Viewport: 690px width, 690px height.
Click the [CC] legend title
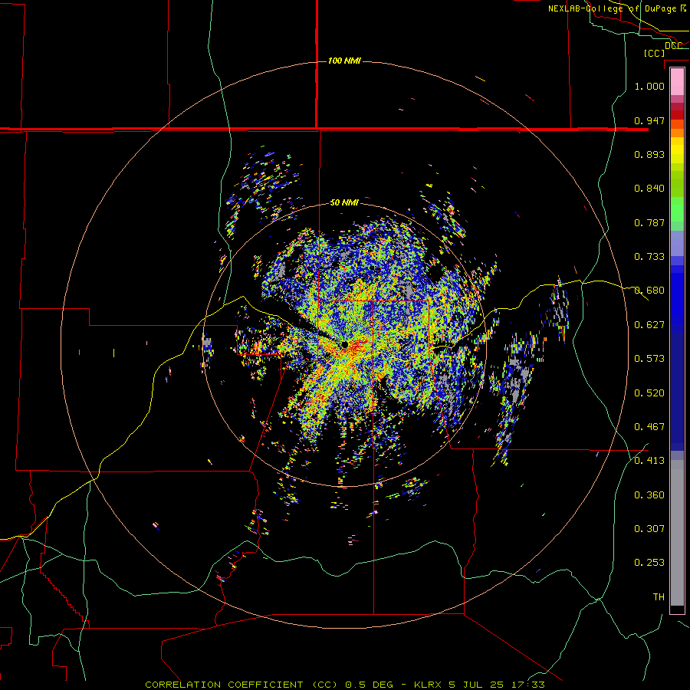(654, 53)
